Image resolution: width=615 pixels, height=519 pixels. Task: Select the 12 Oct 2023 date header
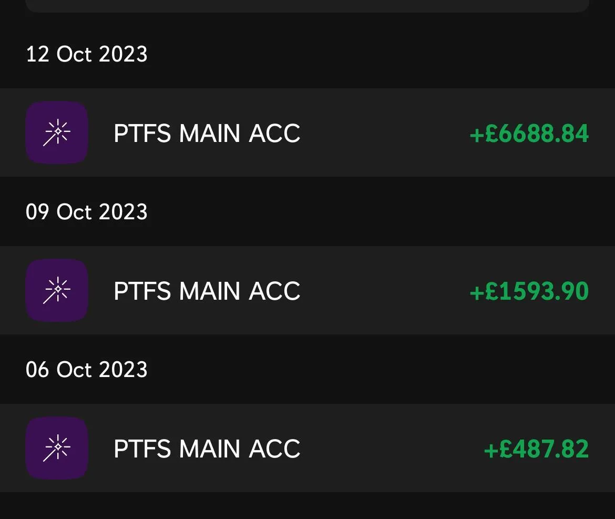pos(87,54)
